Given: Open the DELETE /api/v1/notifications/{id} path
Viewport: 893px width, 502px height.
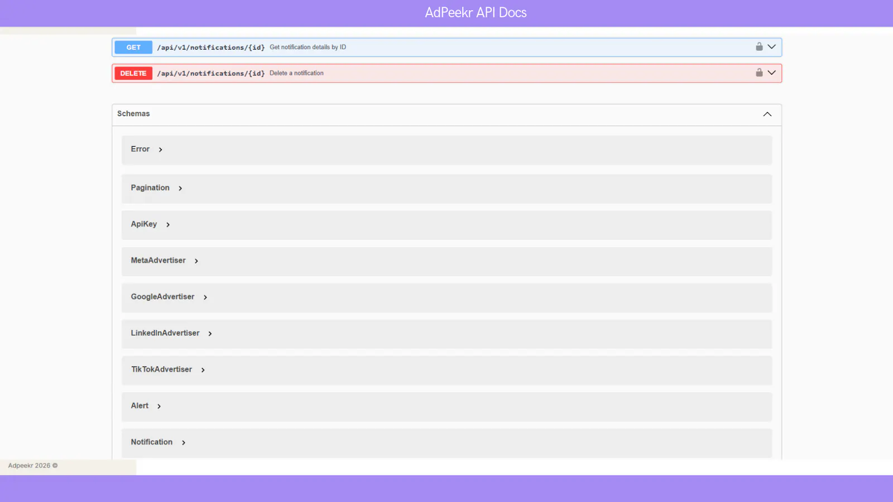Looking at the screenshot, I should [x=211, y=73].
